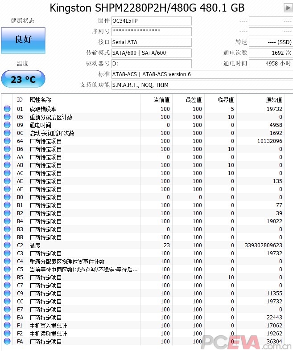Select the 读取错误率 attribute name
The width and height of the screenshot is (293, 351).
coord(43,109)
